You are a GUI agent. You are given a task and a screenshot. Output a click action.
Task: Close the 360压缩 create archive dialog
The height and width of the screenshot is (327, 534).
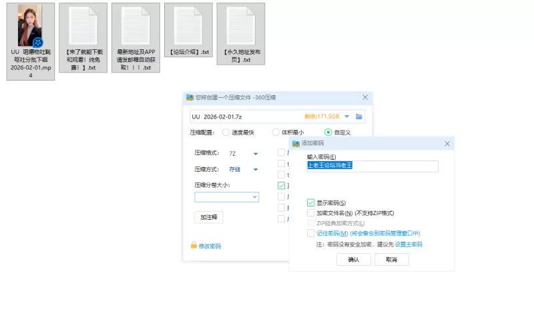[x=365, y=97]
